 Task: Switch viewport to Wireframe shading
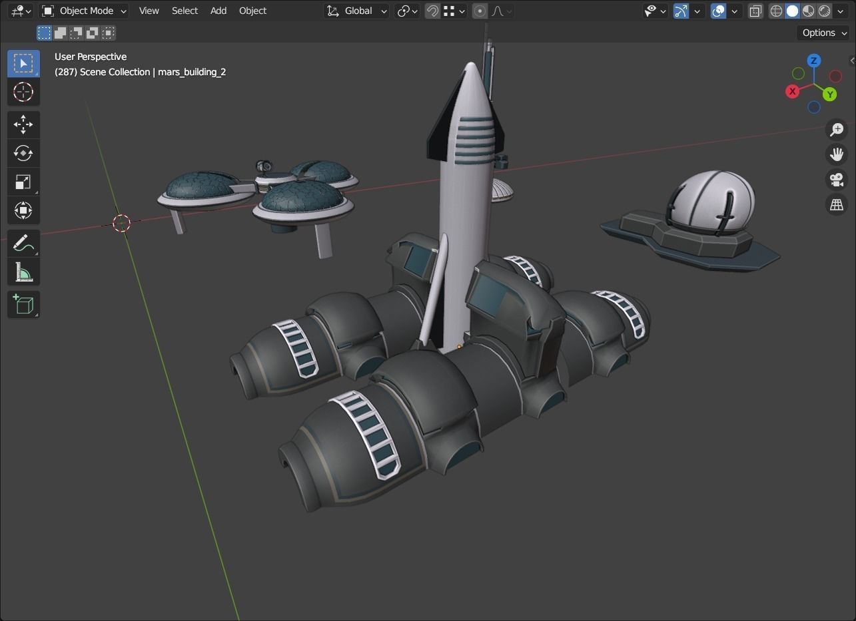[x=775, y=11]
